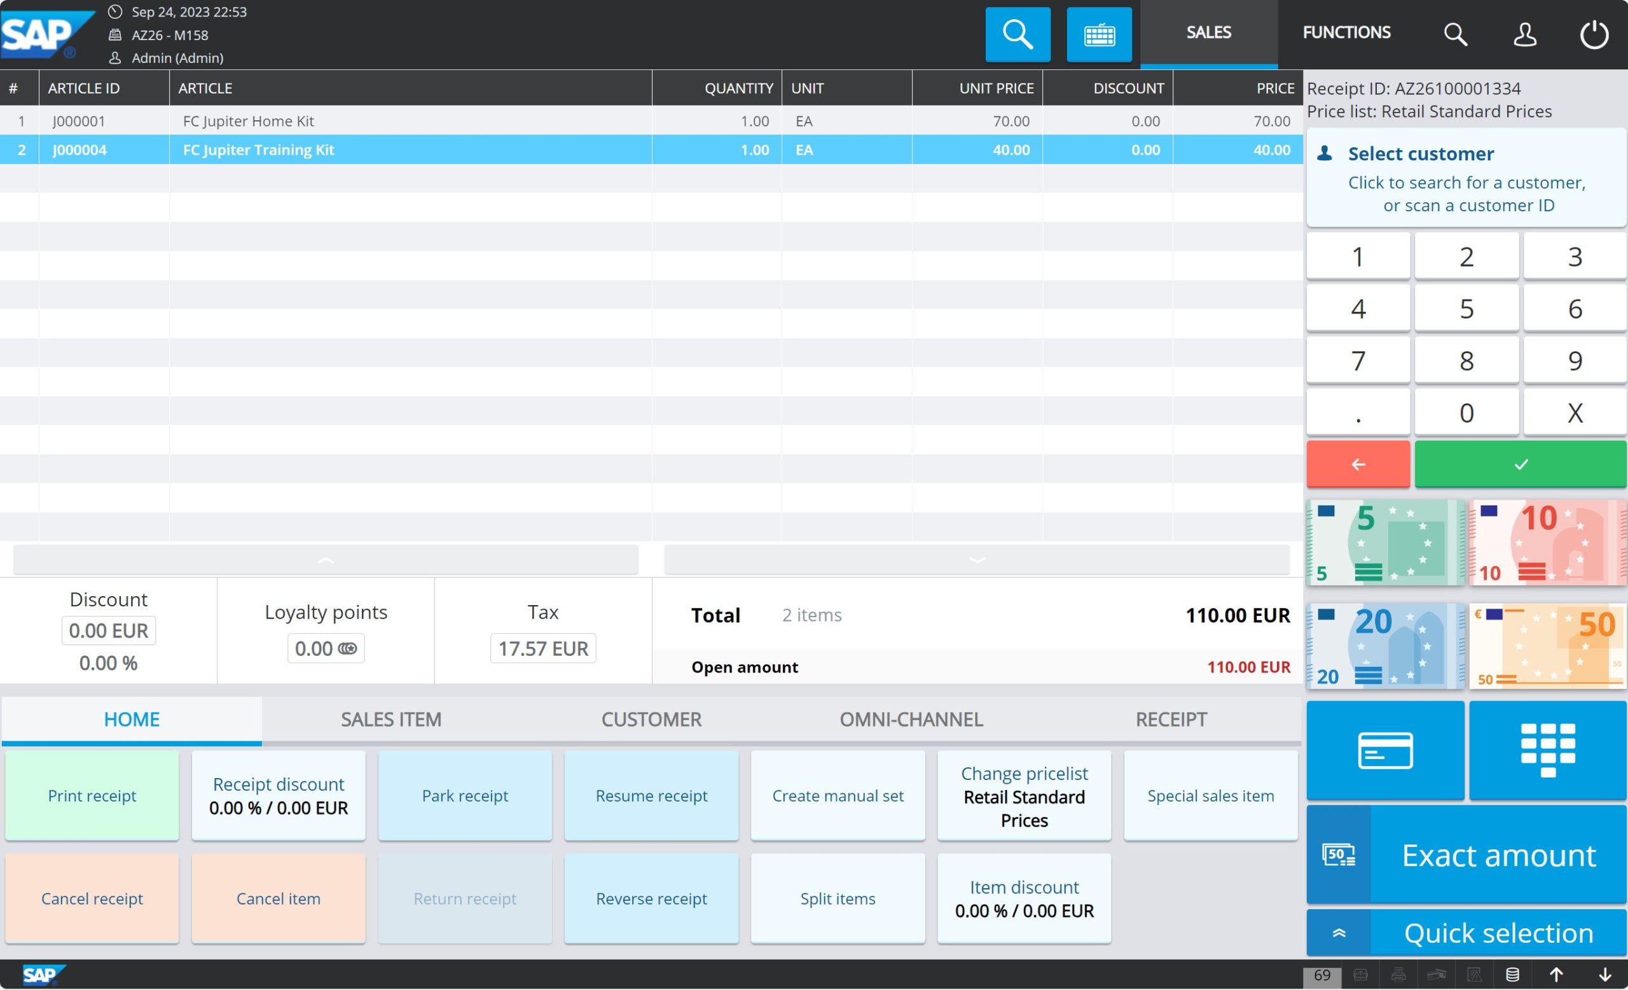Confirm entry with green checkmark key

1521,464
